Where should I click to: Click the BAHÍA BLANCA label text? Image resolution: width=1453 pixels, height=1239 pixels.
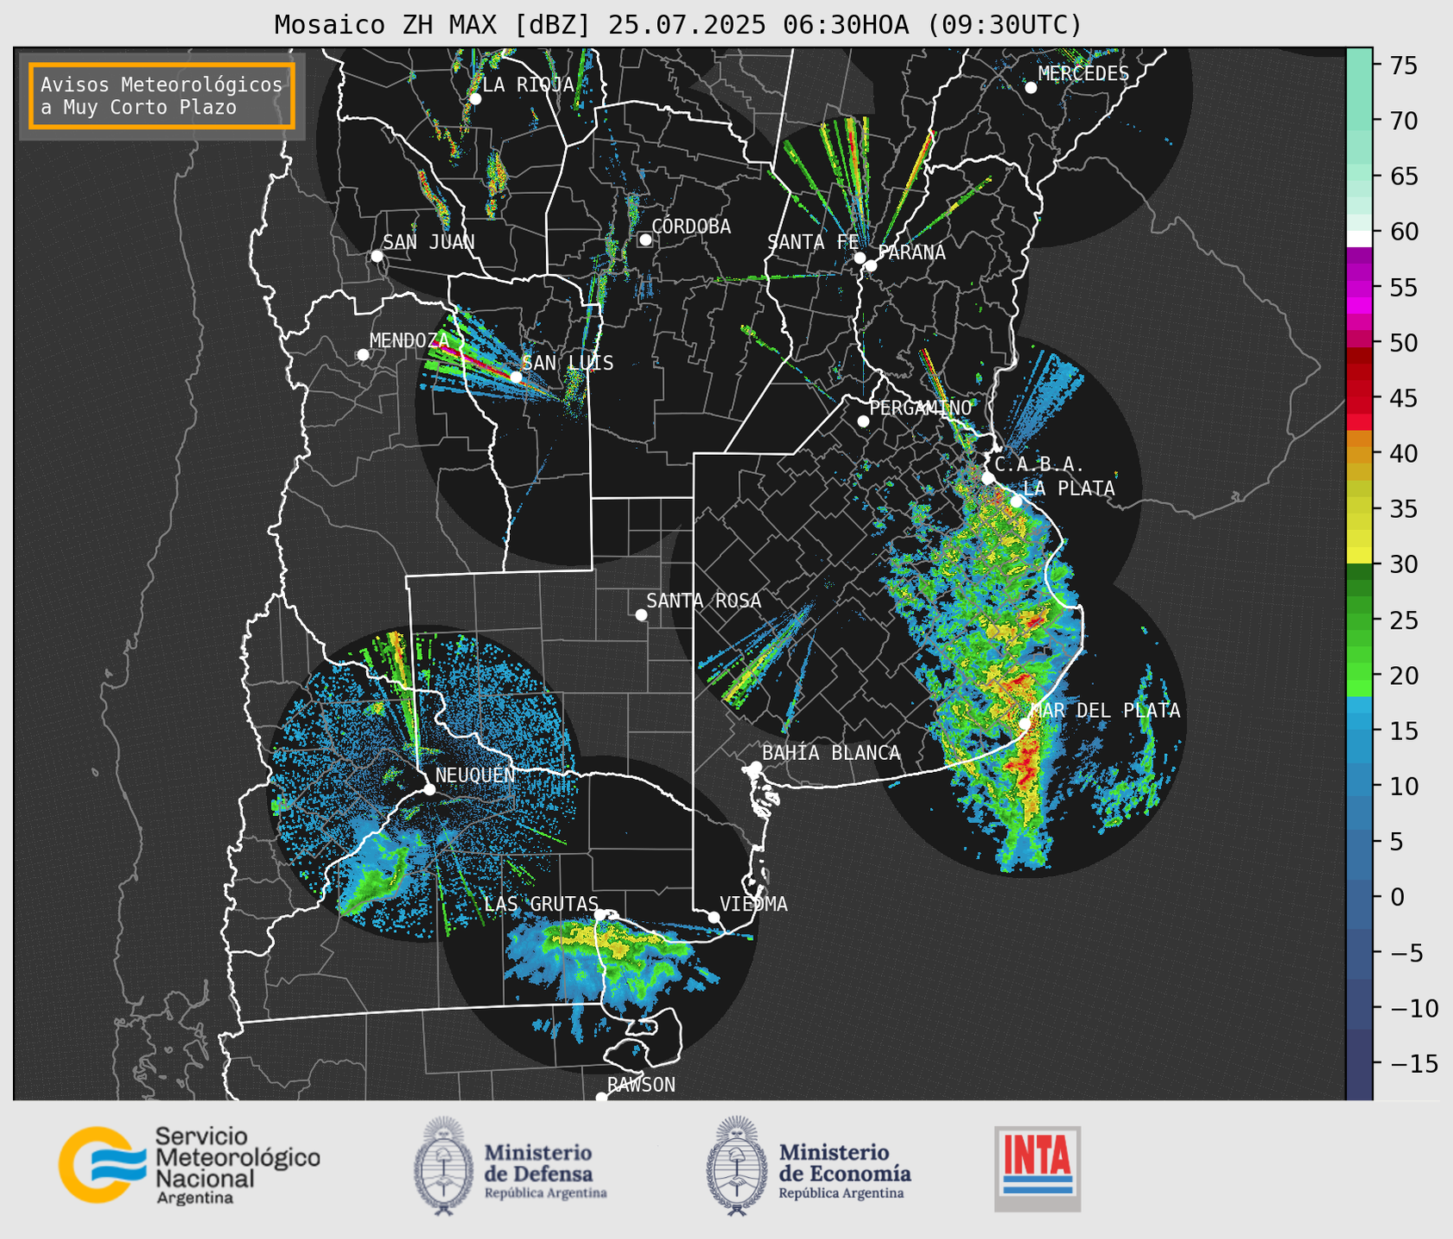coord(831,754)
